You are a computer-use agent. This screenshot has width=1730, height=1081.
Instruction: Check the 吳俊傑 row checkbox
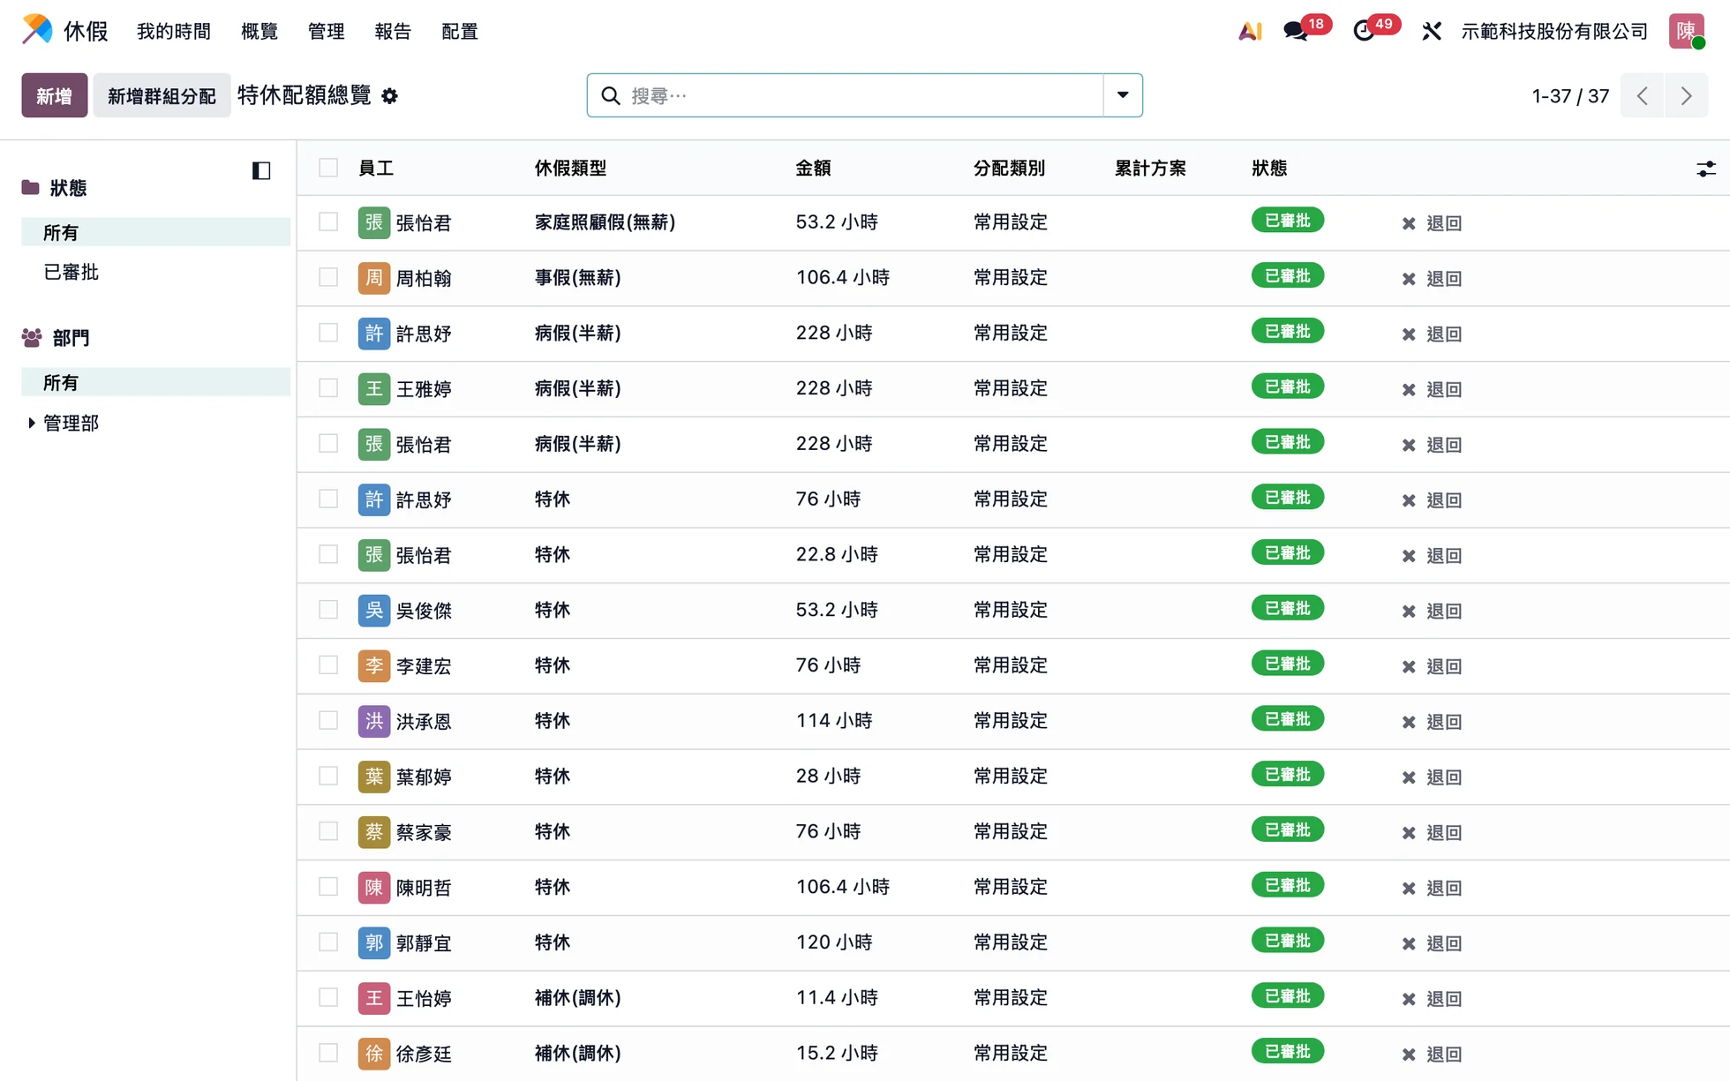(x=328, y=610)
